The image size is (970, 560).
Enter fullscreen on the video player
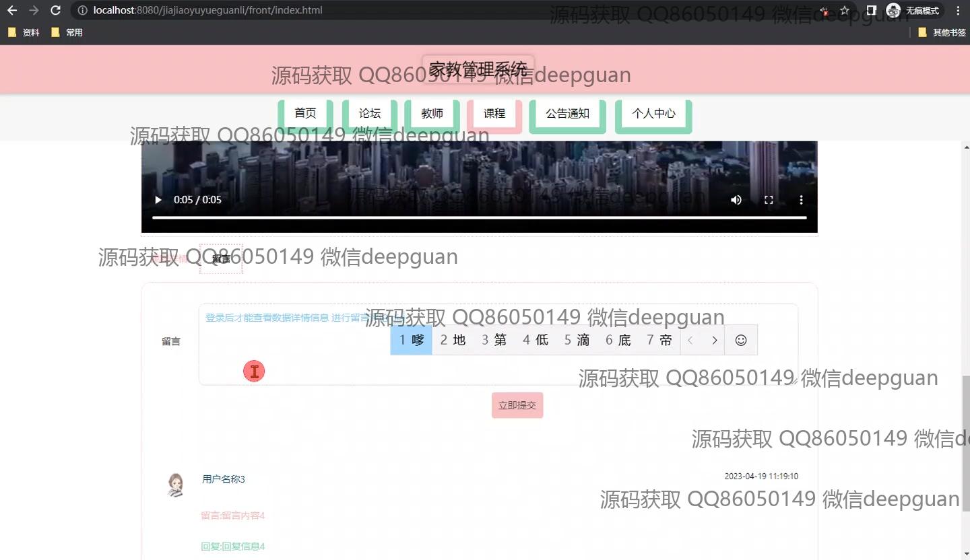pos(769,199)
